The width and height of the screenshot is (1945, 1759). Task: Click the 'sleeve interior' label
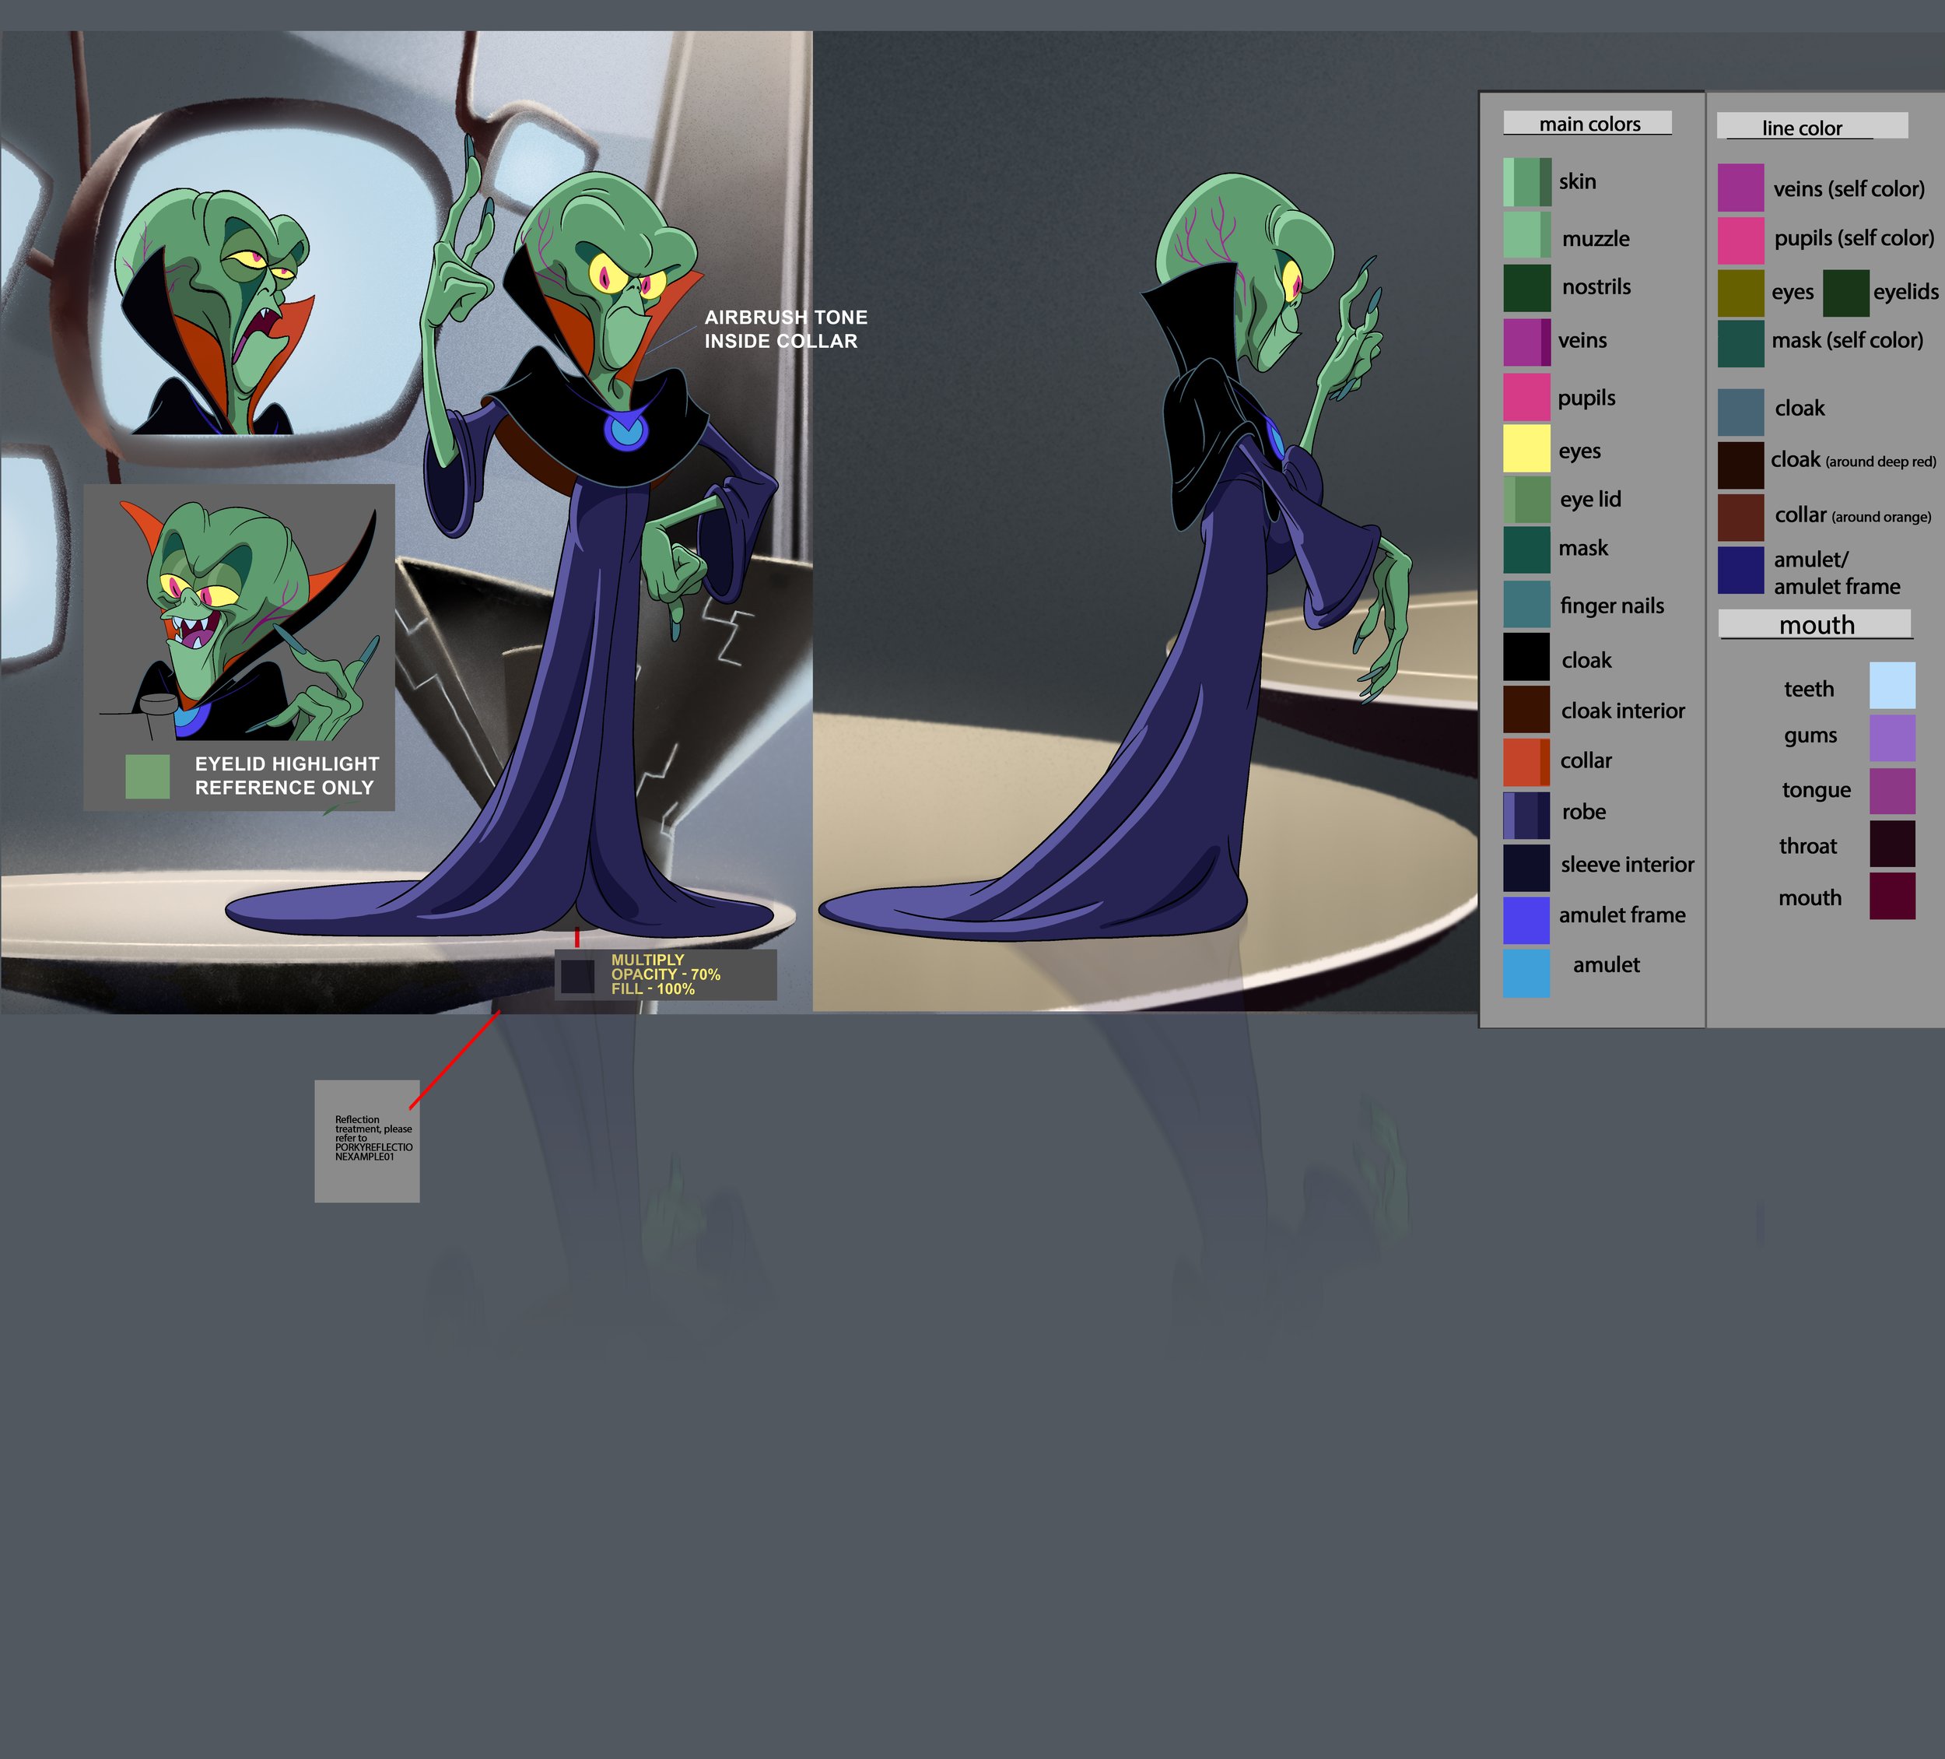click(x=1627, y=864)
